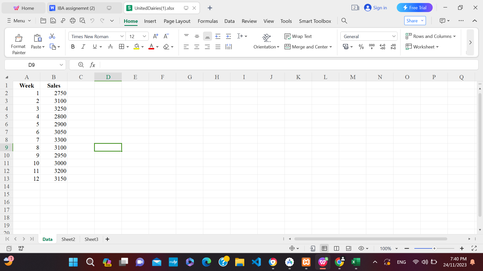Apply italic formatting
The height and width of the screenshot is (271, 483).
pyautogui.click(x=83, y=46)
